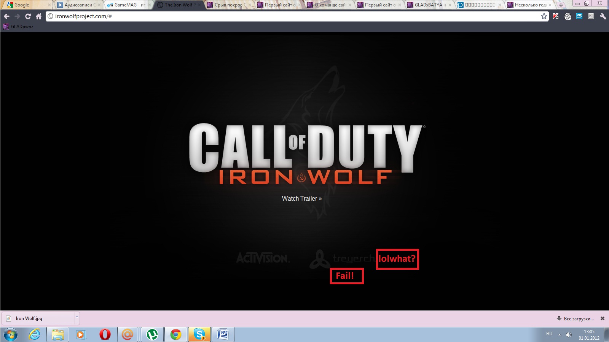The height and width of the screenshot is (342, 609).
Task: Open Chrome wrench settings menu
Action: tap(603, 16)
